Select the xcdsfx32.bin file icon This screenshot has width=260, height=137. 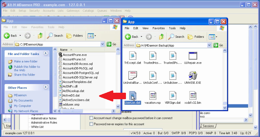point(192,96)
